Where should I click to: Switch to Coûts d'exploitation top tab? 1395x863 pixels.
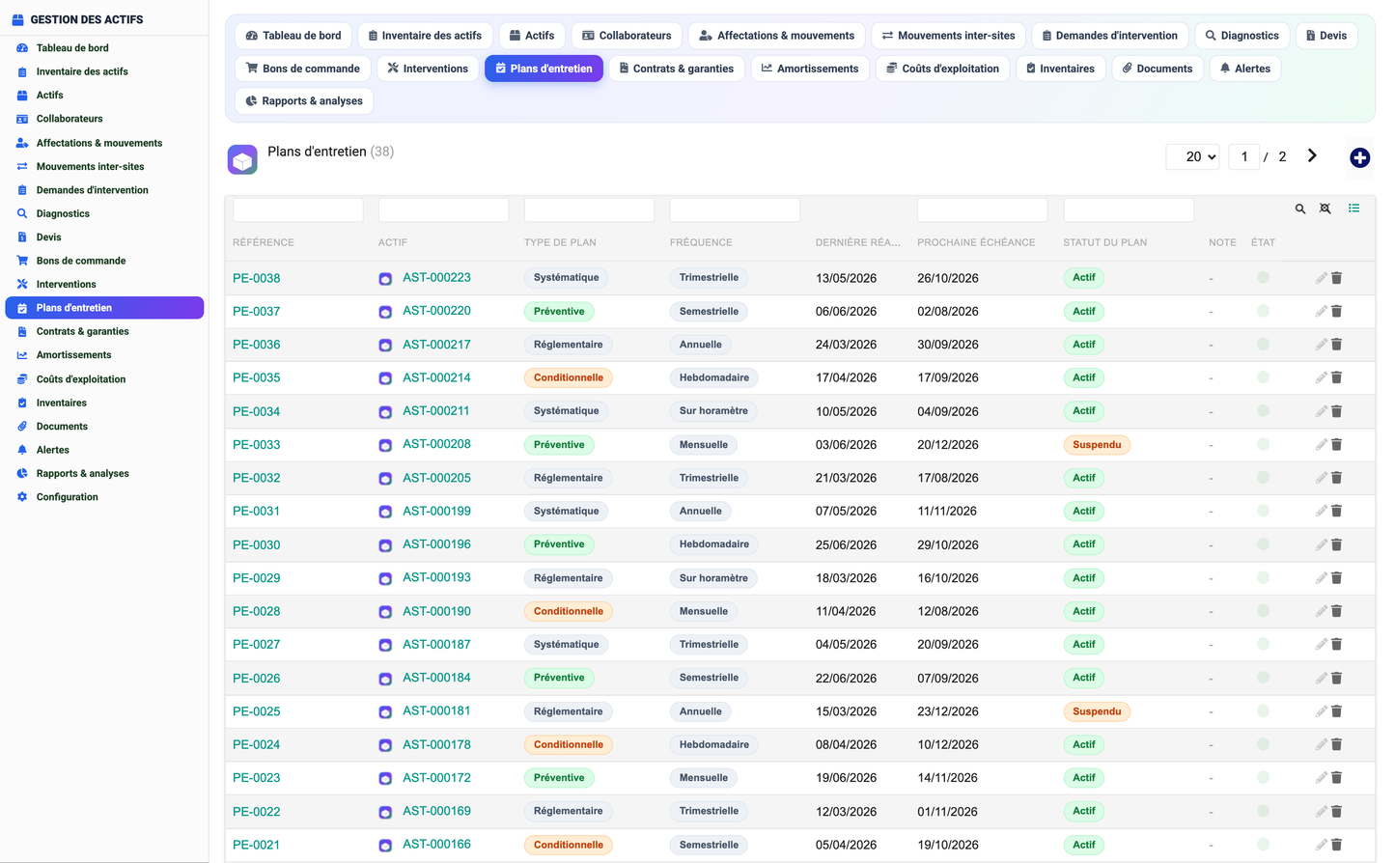click(x=943, y=69)
